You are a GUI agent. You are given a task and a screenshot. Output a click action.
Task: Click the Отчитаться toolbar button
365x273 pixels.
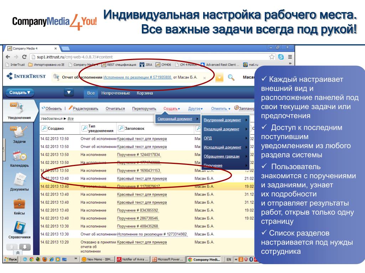pos(115,109)
